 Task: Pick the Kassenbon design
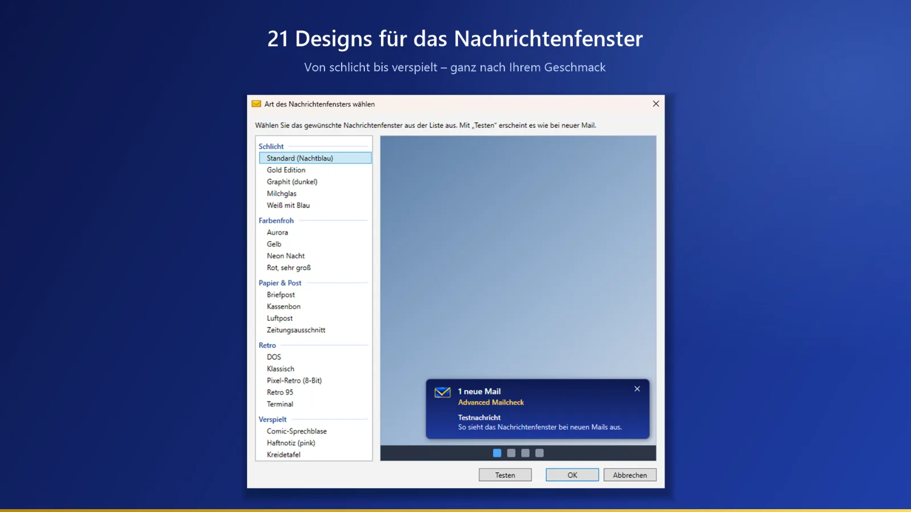[x=315, y=307]
